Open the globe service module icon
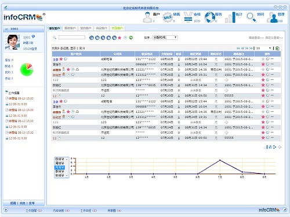The width and height of the screenshot is (290, 217). click(209, 17)
